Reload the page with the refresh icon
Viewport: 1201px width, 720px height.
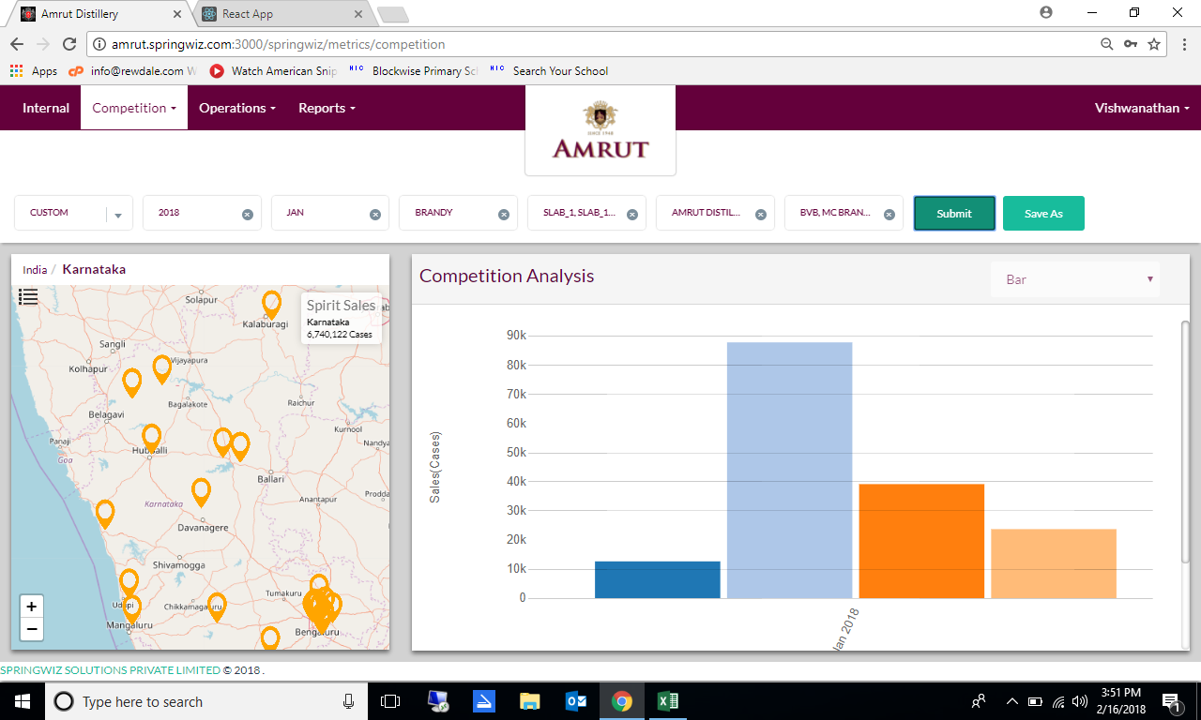(x=68, y=44)
